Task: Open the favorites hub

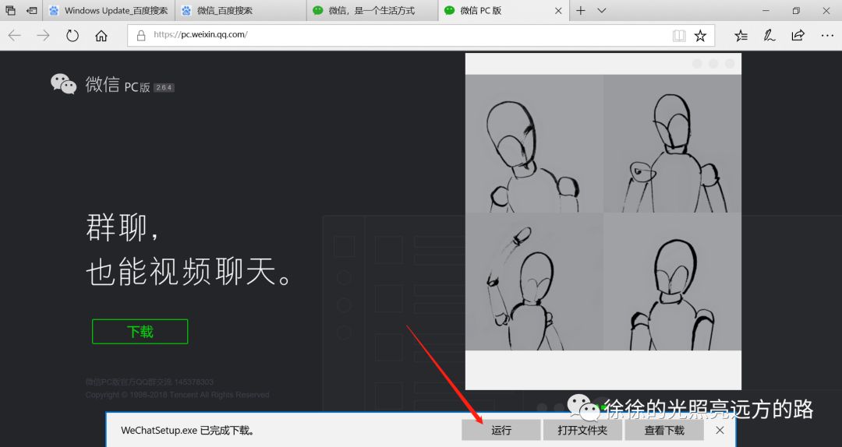Action: click(741, 35)
